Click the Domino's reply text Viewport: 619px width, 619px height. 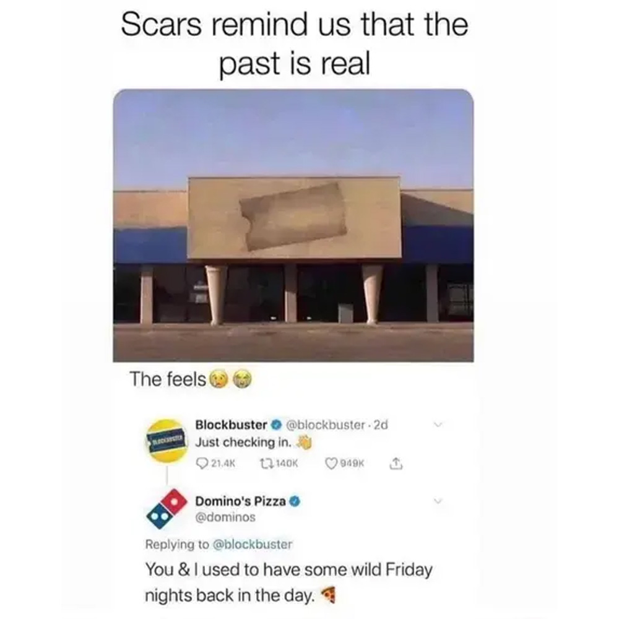(288, 582)
